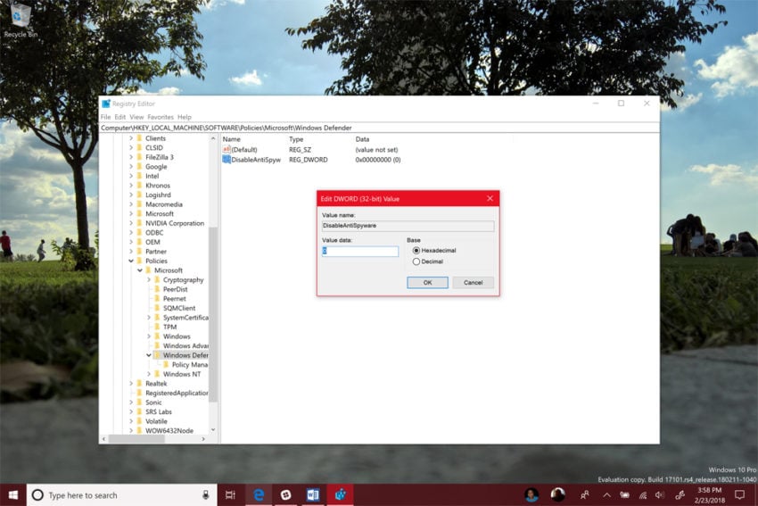
Task: Collapse the Policies tree node
Action: pos(130,261)
